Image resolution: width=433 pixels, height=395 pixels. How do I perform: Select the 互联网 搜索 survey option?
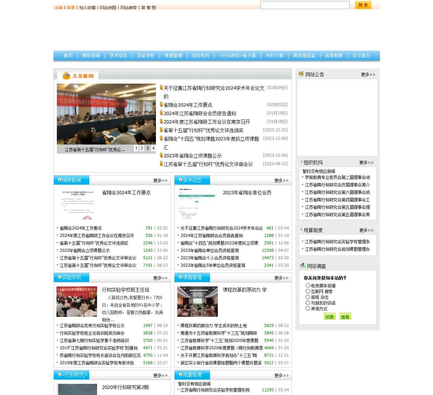pos(308,291)
